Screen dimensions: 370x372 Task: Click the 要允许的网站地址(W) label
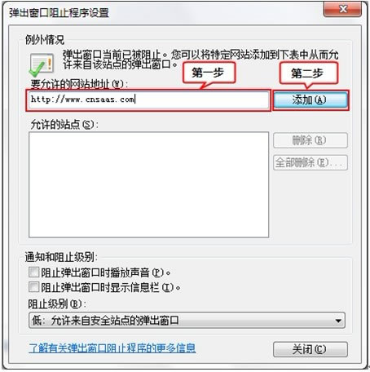tap(79, 84)
